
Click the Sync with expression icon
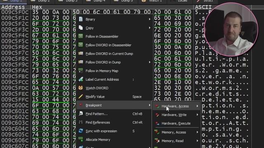pyautogui.click(x=81, y=131)
